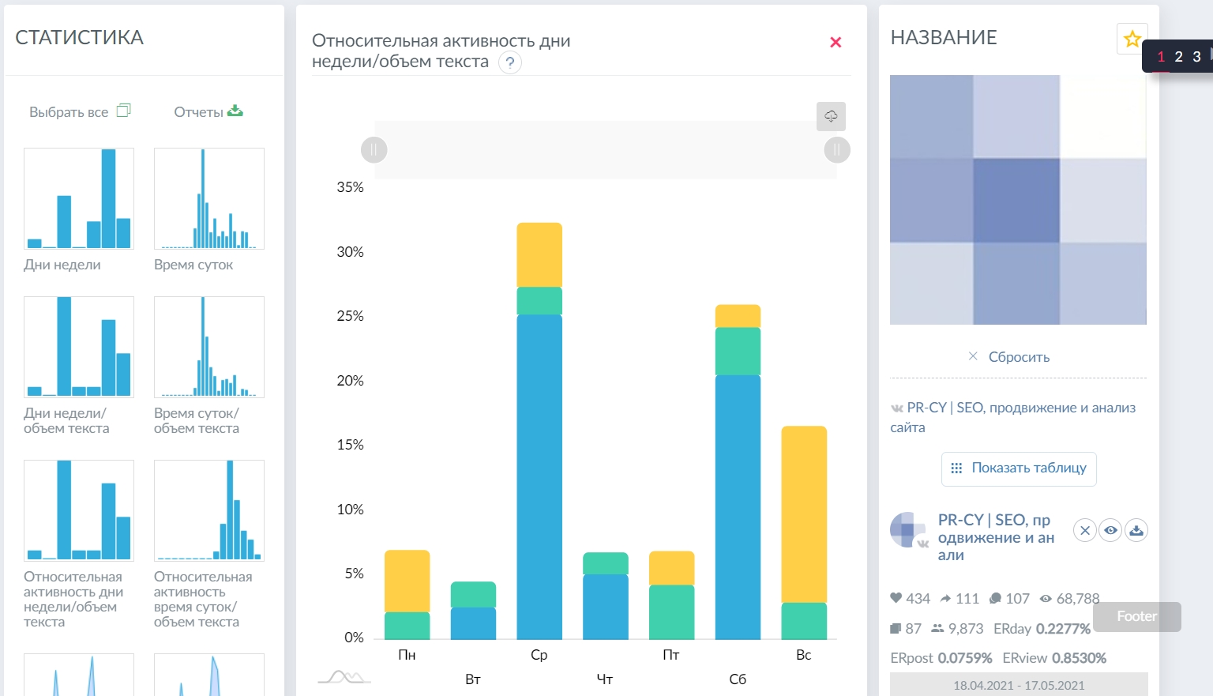Click the download icon next to Отчеты
The height and width of the screenshot is (696, 1213).
coord(235,111)
